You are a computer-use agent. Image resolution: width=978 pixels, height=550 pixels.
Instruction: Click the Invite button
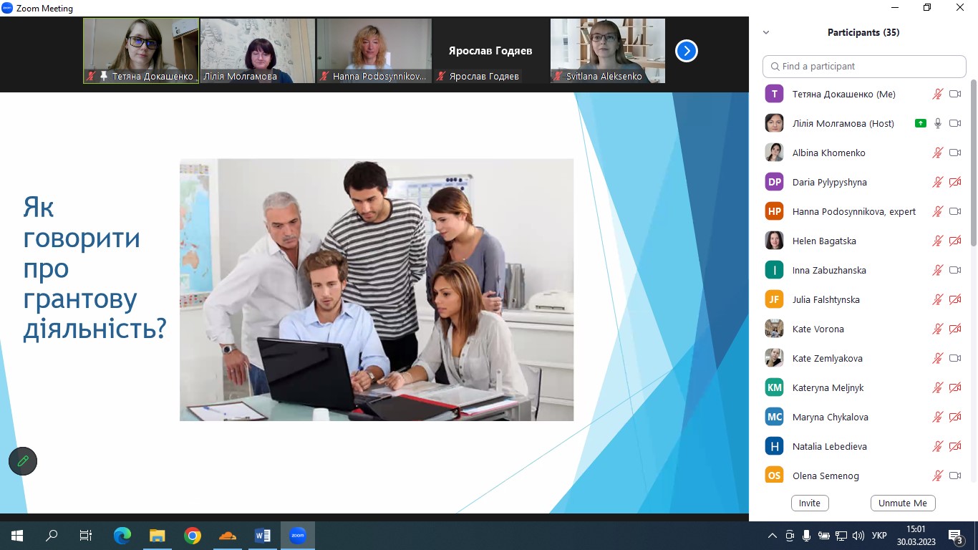click(x=810, y=503)
